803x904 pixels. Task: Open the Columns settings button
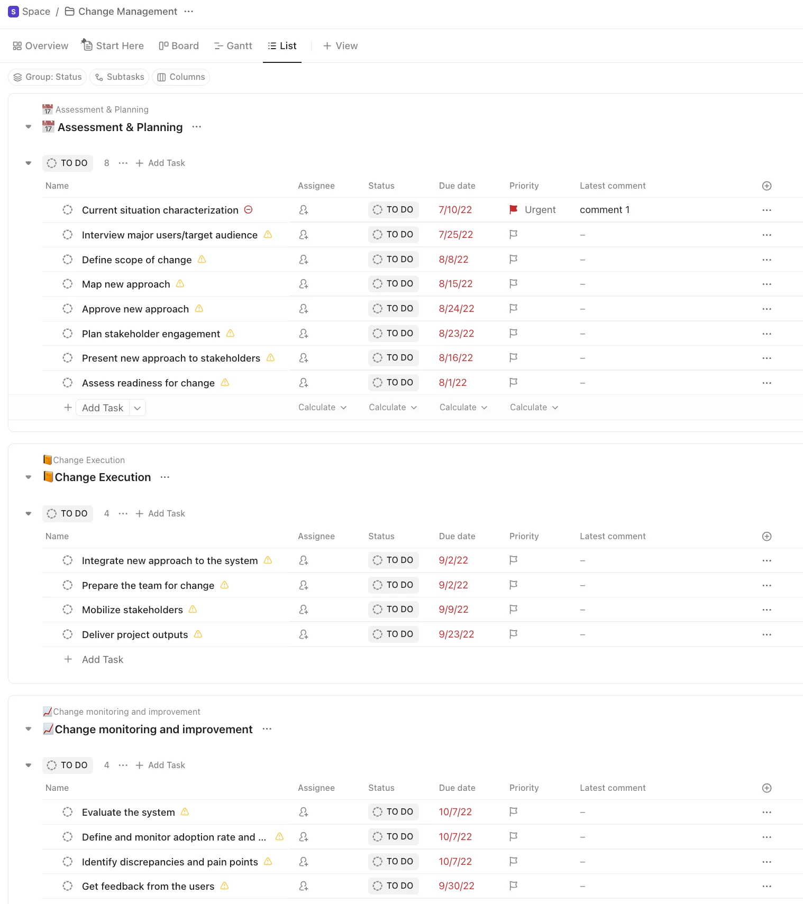click(x=181, y=77)
